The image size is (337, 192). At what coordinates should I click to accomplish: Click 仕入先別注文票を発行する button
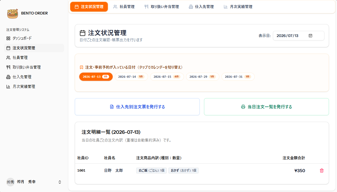(x=137, y=107)
